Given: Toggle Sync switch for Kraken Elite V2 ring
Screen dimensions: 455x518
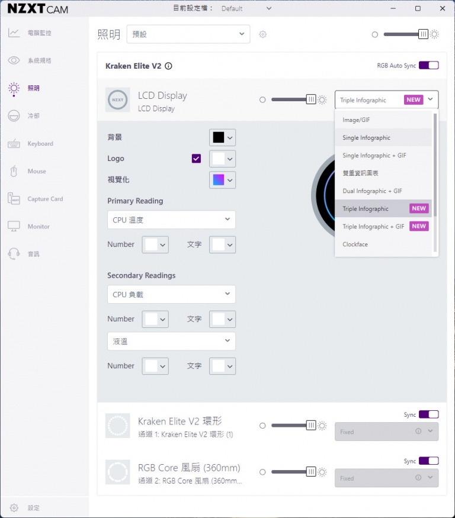Looking at the screenshot, I should tap(428, 414).
